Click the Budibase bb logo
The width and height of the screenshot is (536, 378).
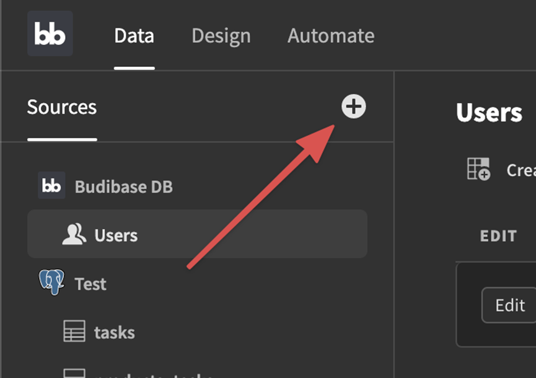pos(50,35)
